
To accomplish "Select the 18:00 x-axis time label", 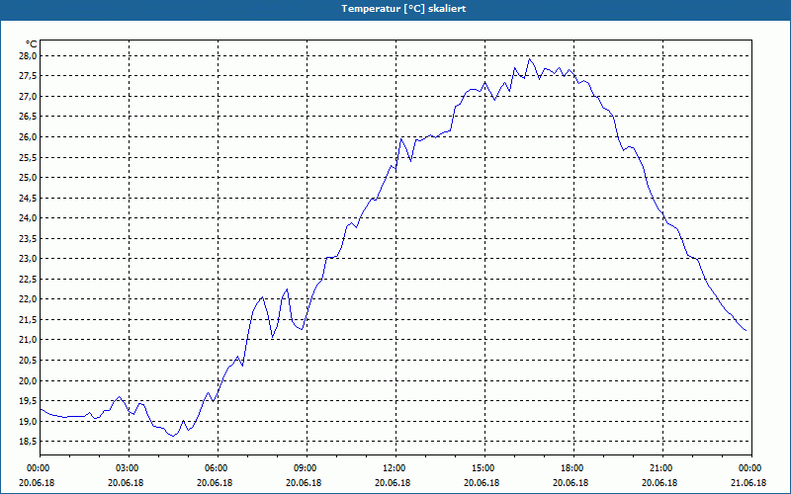I will (573, 468).
